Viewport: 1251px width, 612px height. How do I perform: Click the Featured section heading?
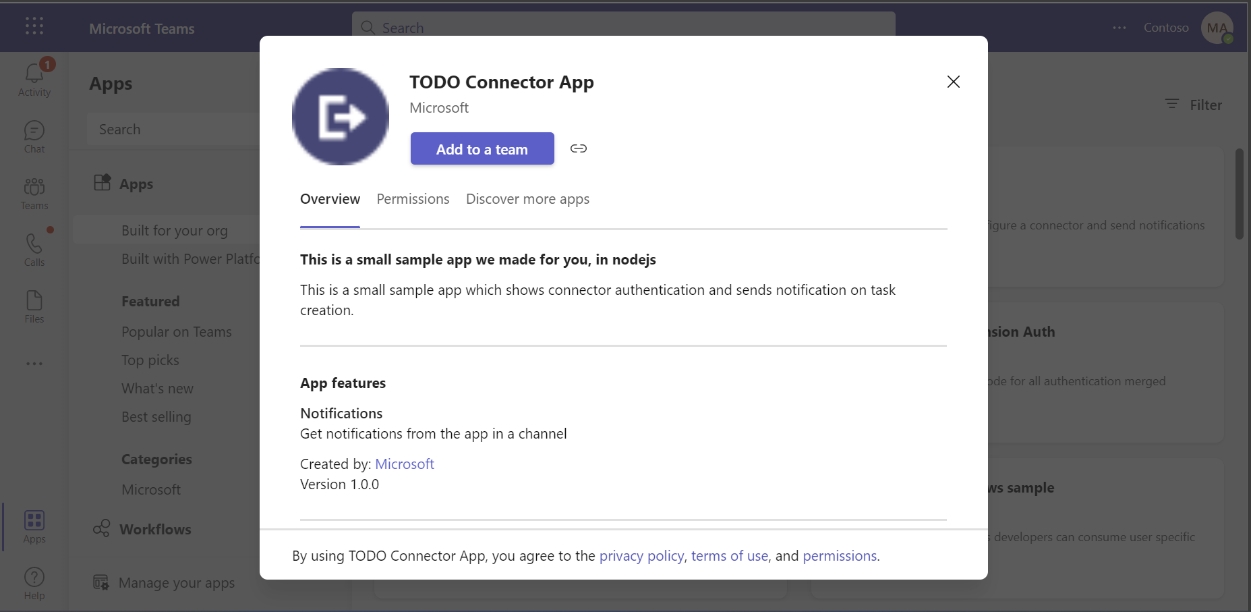click(x=150, y=302)
